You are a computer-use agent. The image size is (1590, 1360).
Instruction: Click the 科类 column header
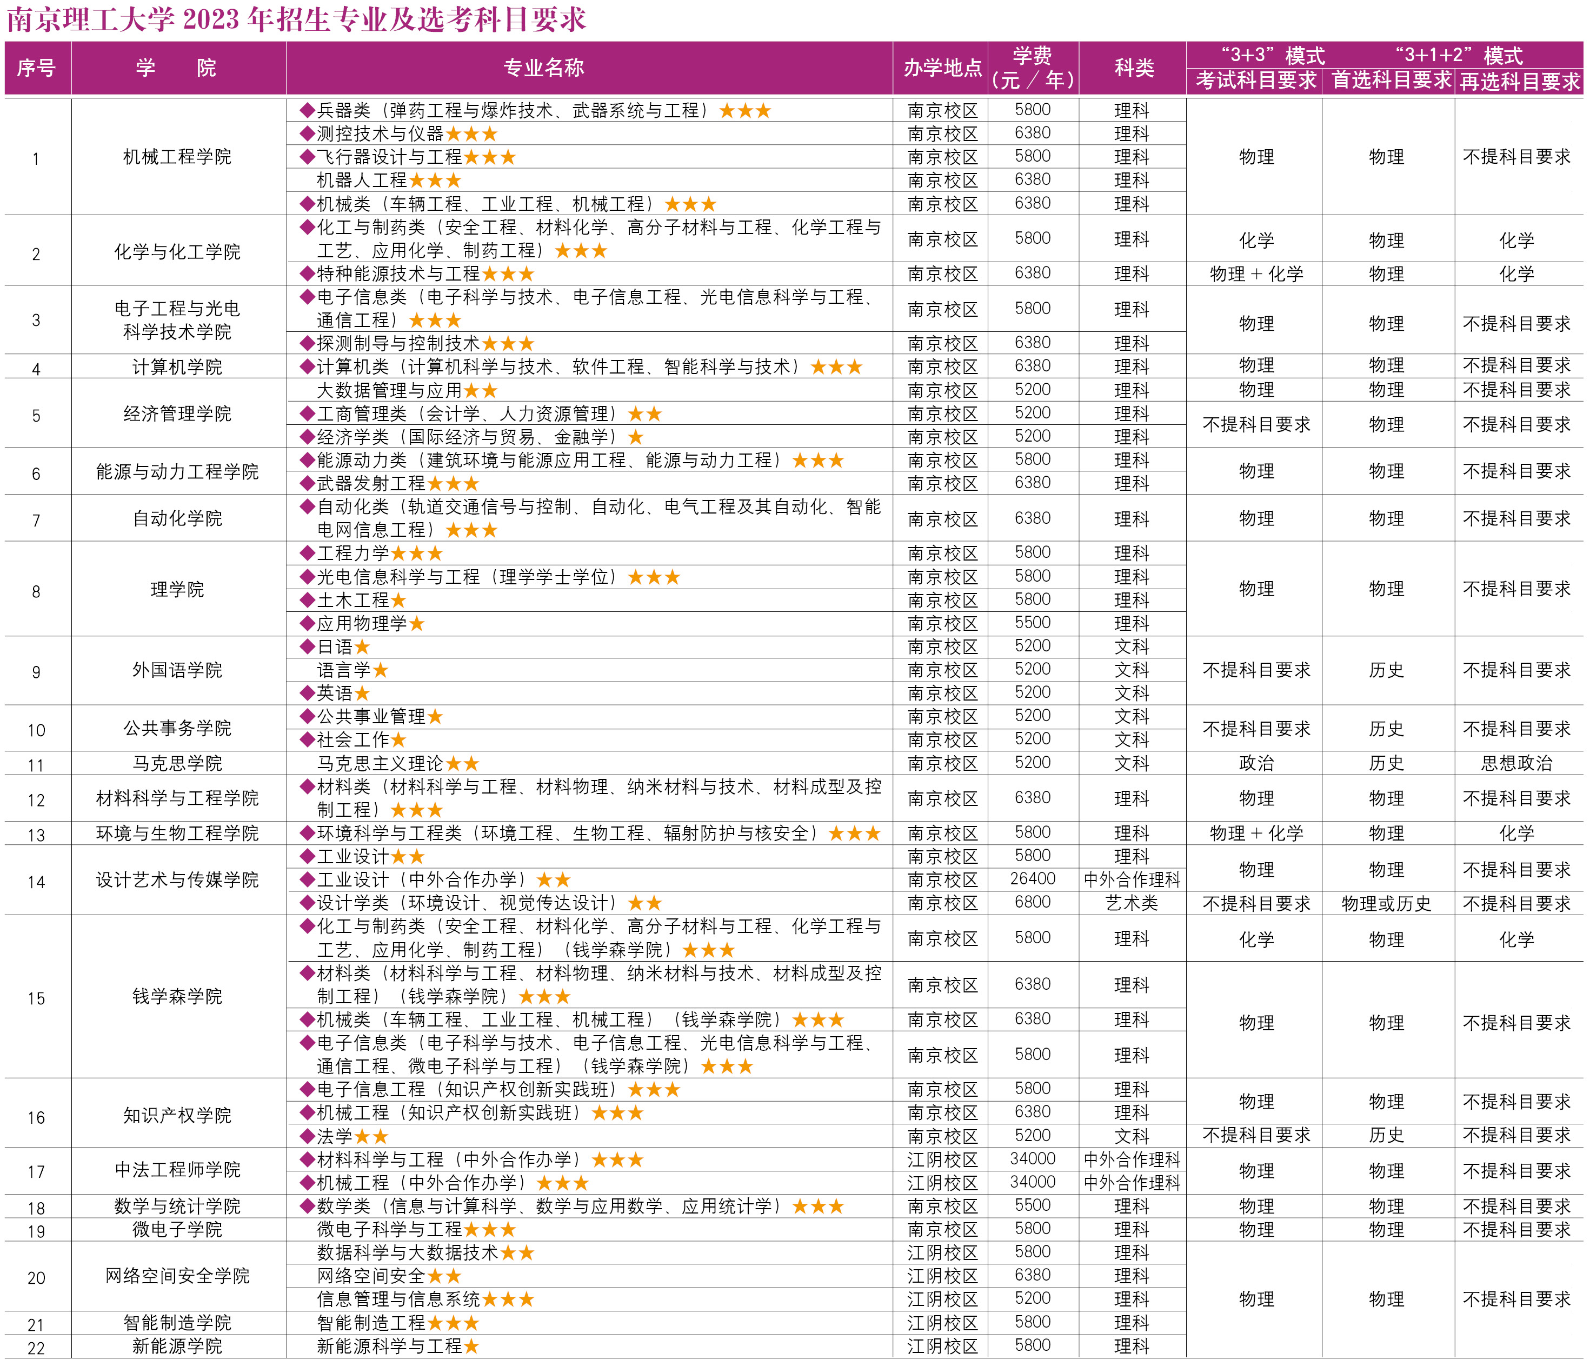[x=1133, y=68]
